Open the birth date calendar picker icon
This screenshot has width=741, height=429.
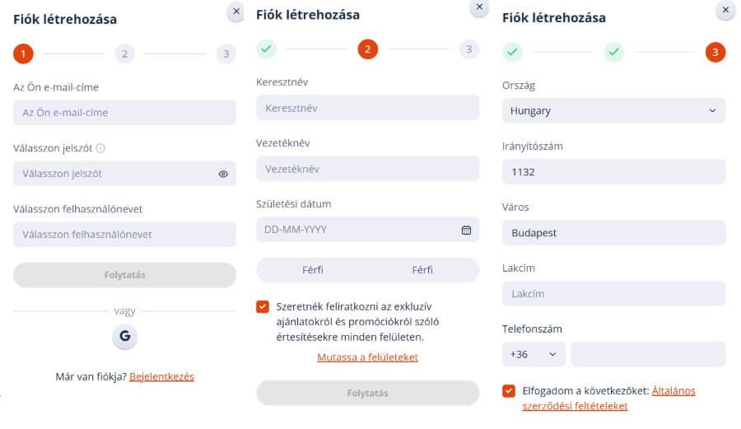(466, 230)
